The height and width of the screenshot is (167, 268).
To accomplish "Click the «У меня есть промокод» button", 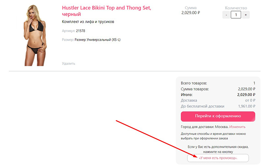I will 218,158.
